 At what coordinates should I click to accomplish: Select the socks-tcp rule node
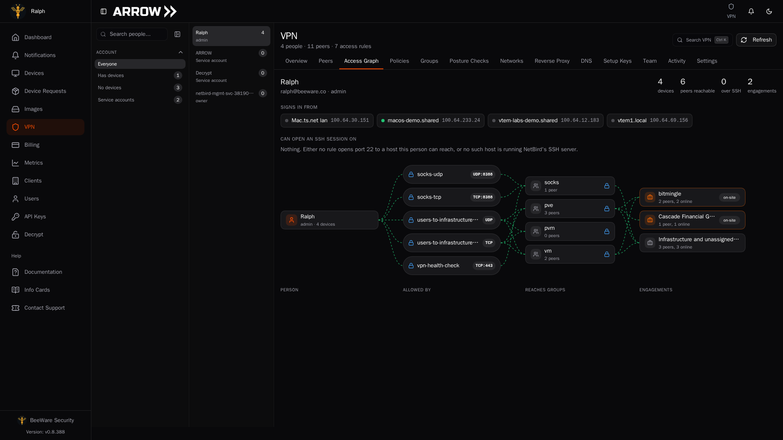point(451,197)
